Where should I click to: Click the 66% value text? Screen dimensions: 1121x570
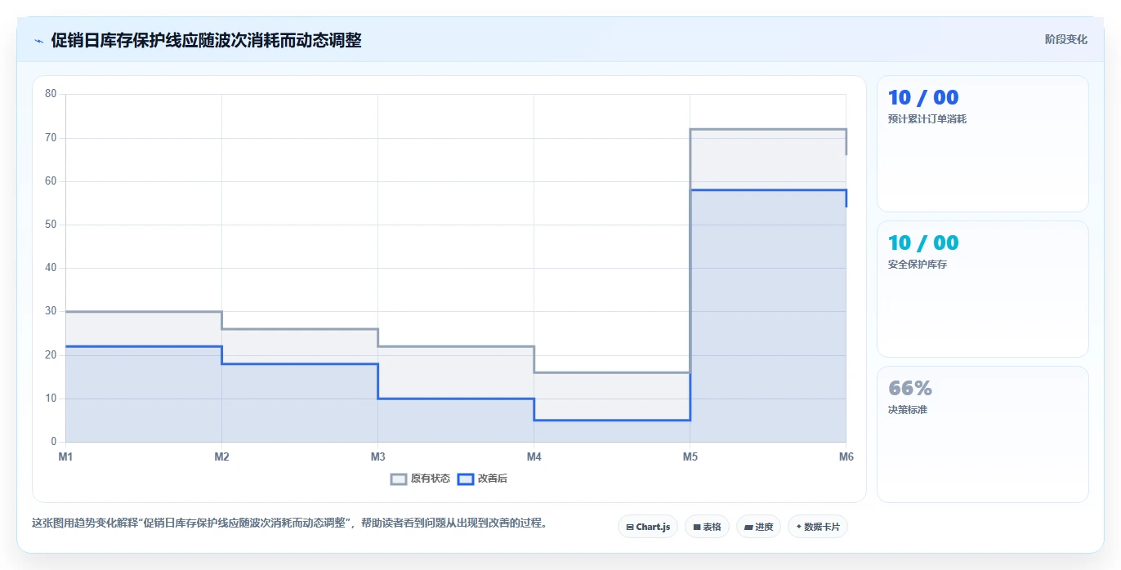(x=909, y=389)
